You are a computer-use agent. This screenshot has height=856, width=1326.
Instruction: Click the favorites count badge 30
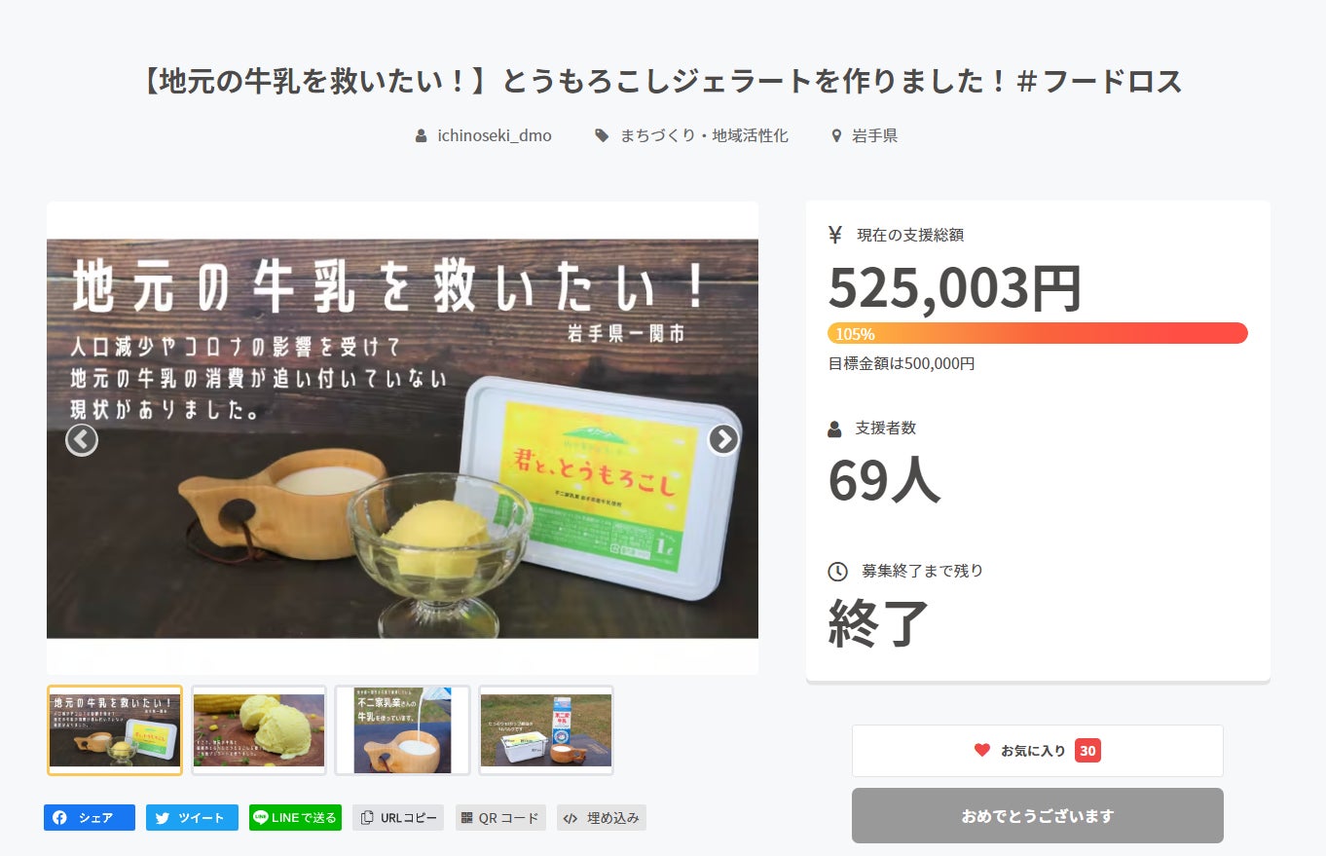1087,751
